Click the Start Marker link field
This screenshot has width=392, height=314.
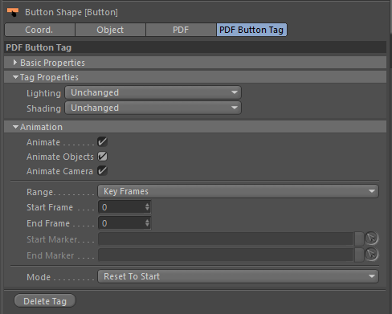click(226, 239)
